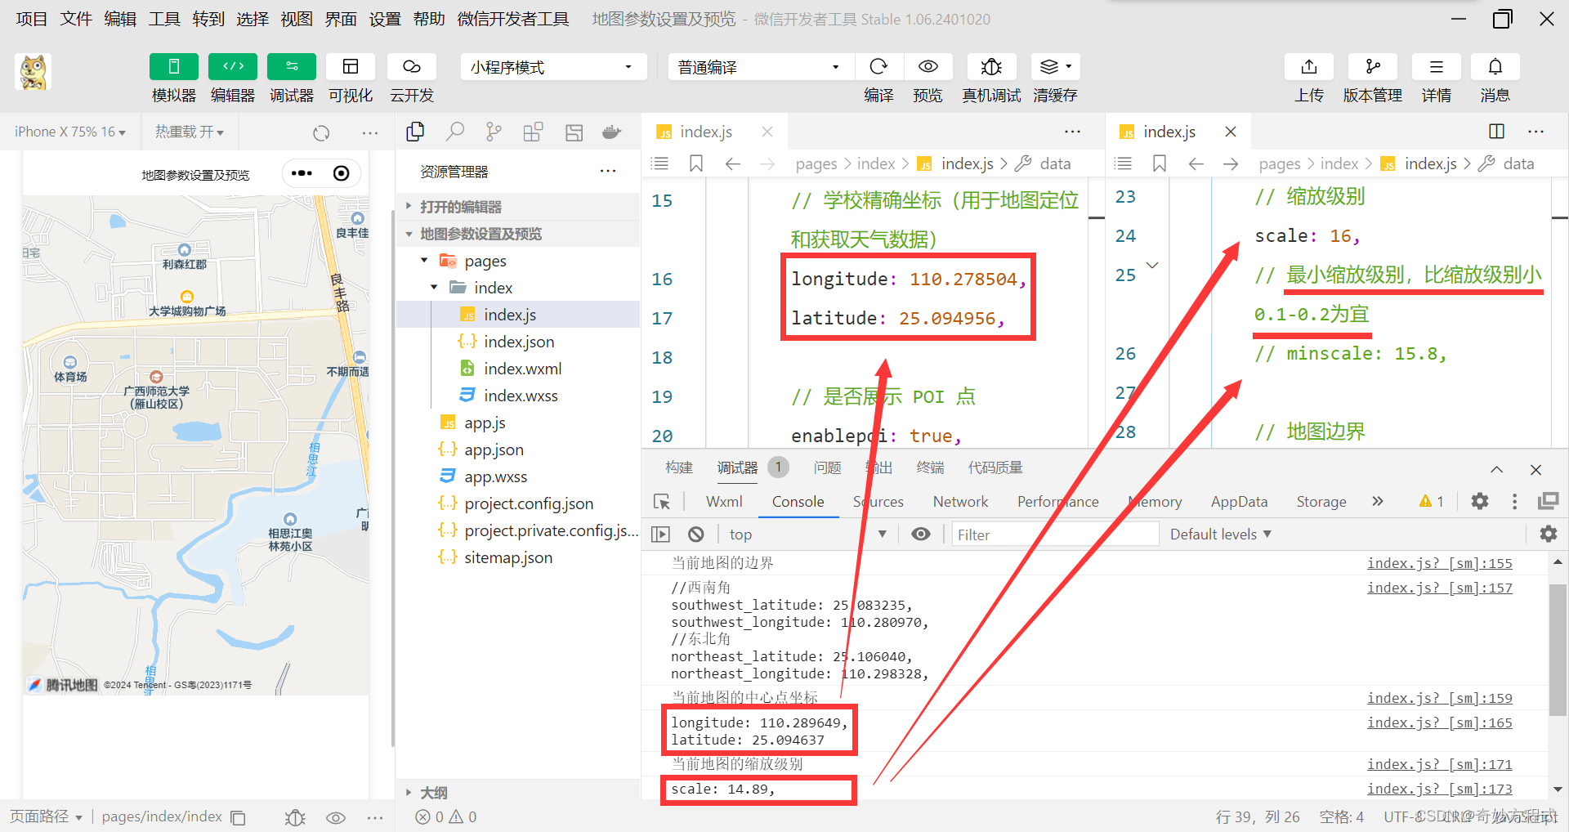This screenshot has width=1569, height=832.
Task: Switch to the Storage devtools tab
Action: click(1321, 502)
